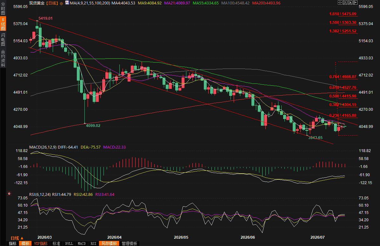380x246 pixels.
Task: Apply the MACD template
Action: pyautogui.click(x=82, y=243)
